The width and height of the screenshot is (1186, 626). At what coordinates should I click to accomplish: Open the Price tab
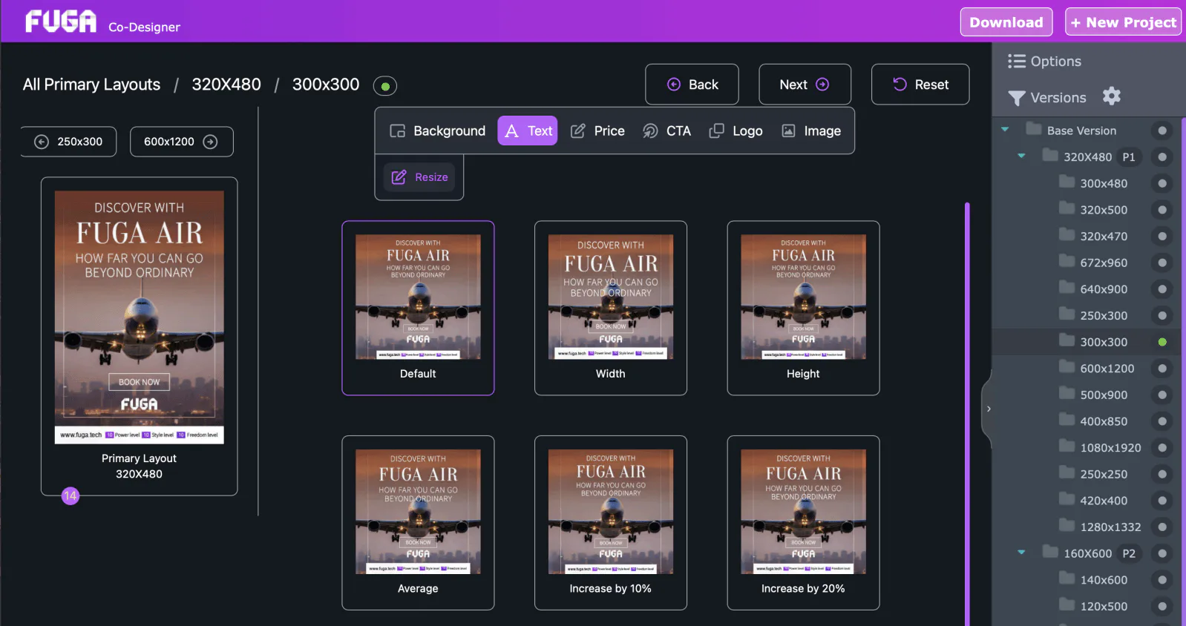[597, 131]
